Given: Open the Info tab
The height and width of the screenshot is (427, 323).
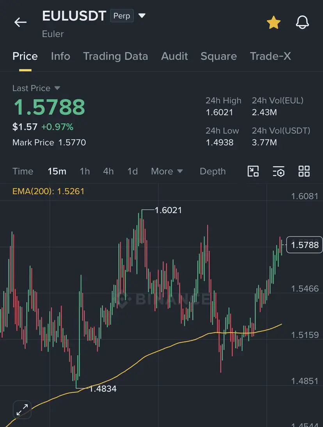Looking at the screenshot, I should (x=60, y=56).
